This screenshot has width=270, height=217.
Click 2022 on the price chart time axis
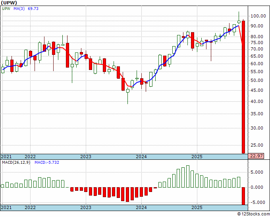click(30, 157)
